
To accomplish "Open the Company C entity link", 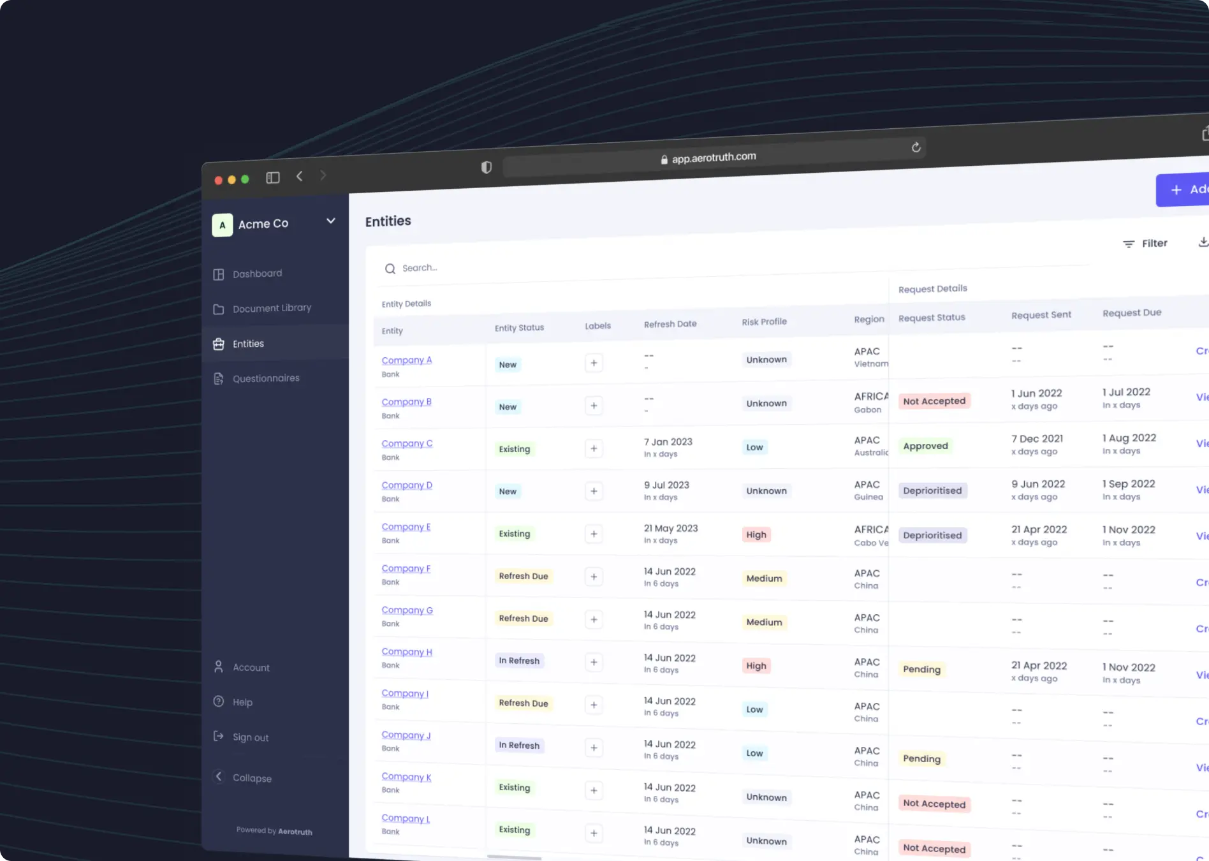I will pos(407,443).
